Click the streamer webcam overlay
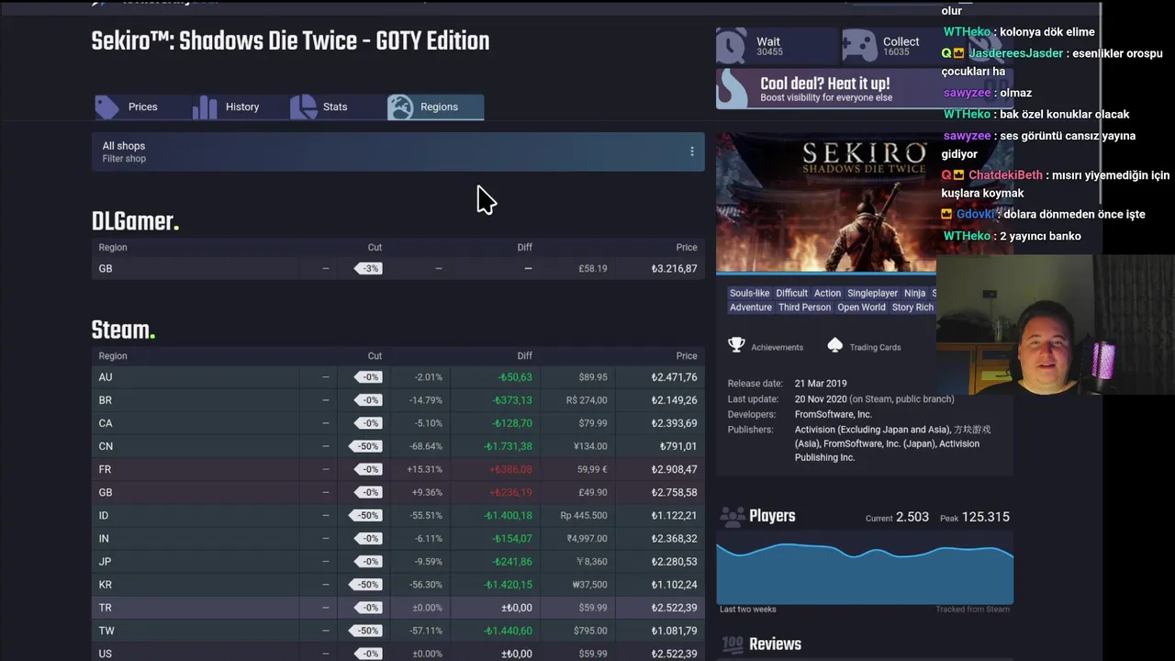The width and height of the screenshot is (1175, 661). 1056,324
